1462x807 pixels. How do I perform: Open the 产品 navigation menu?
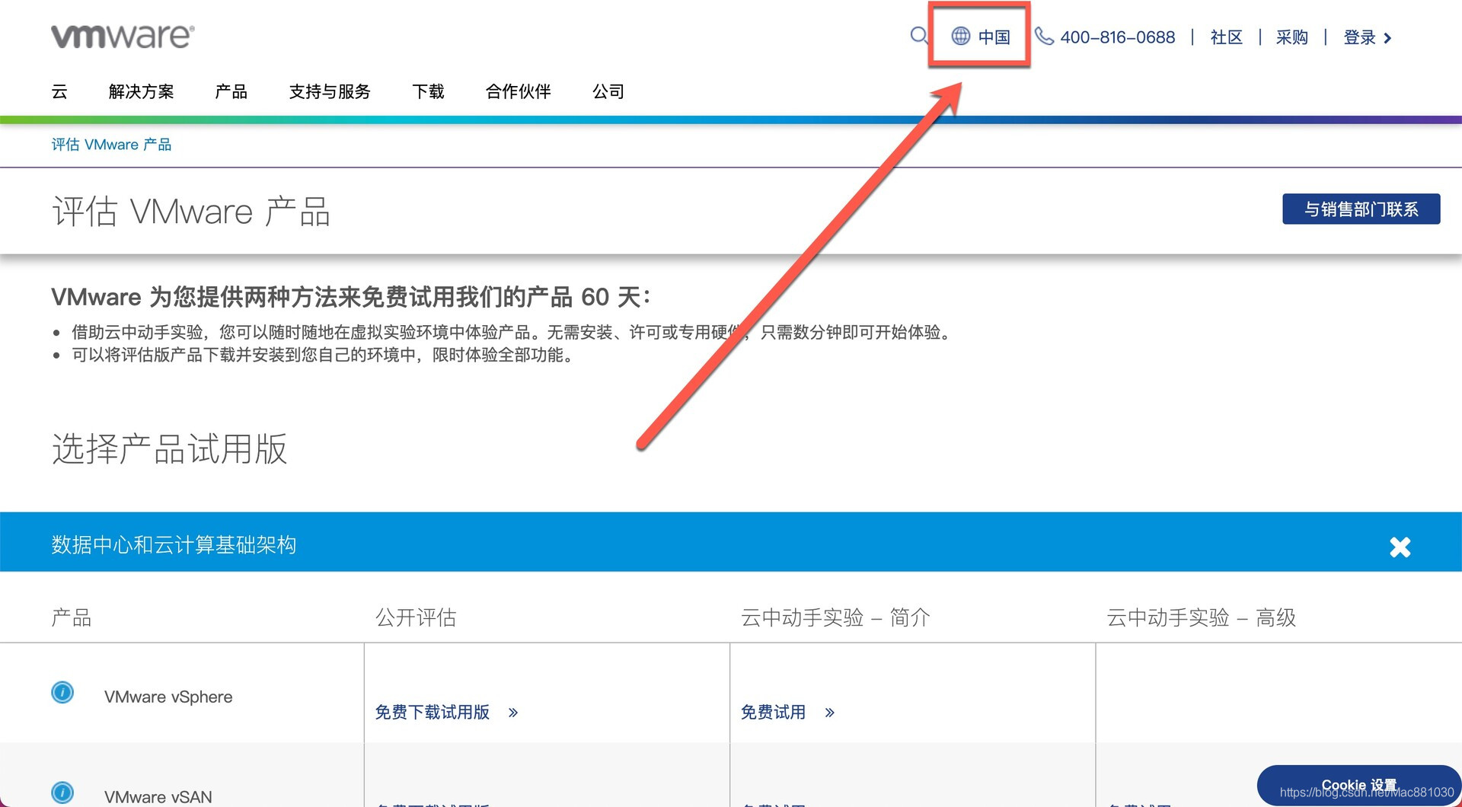point(231,92)
